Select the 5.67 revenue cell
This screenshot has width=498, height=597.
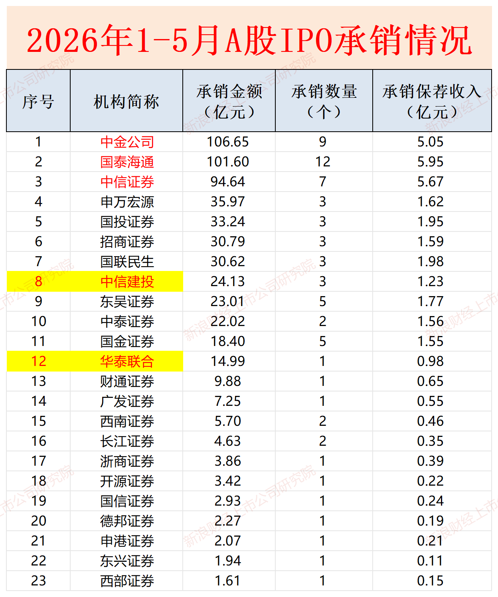point(432,182)
